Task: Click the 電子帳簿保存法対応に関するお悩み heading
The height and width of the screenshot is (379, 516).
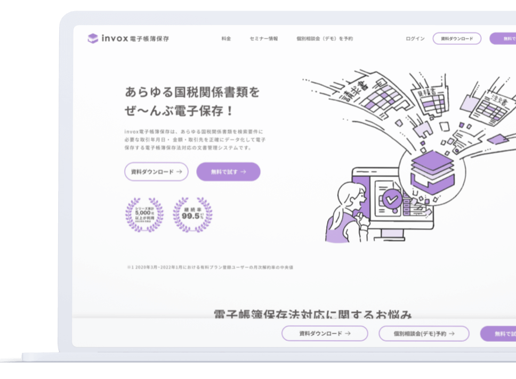Action: tap(312, 314)
